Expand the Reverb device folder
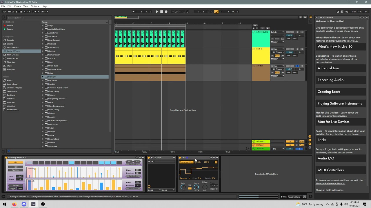371x208 pixels. [x=43, y=143]
